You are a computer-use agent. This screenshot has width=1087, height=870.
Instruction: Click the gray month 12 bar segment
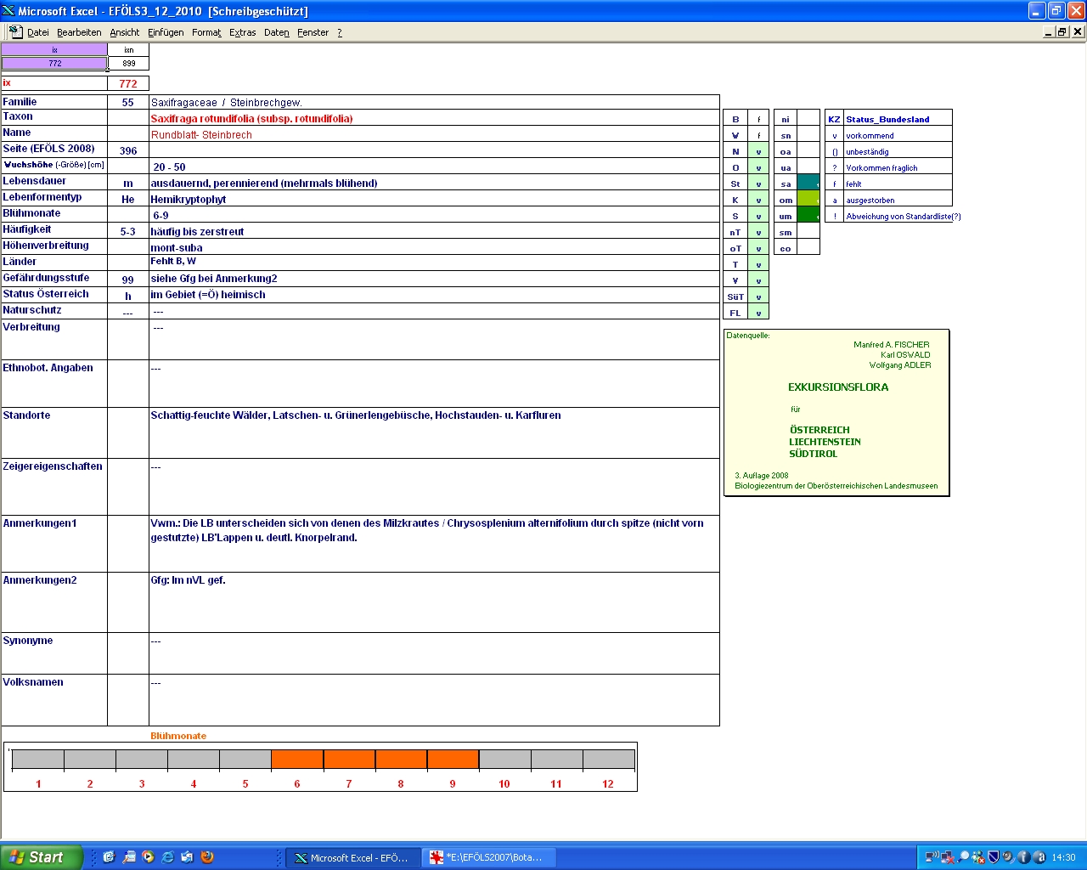[608, 760]
